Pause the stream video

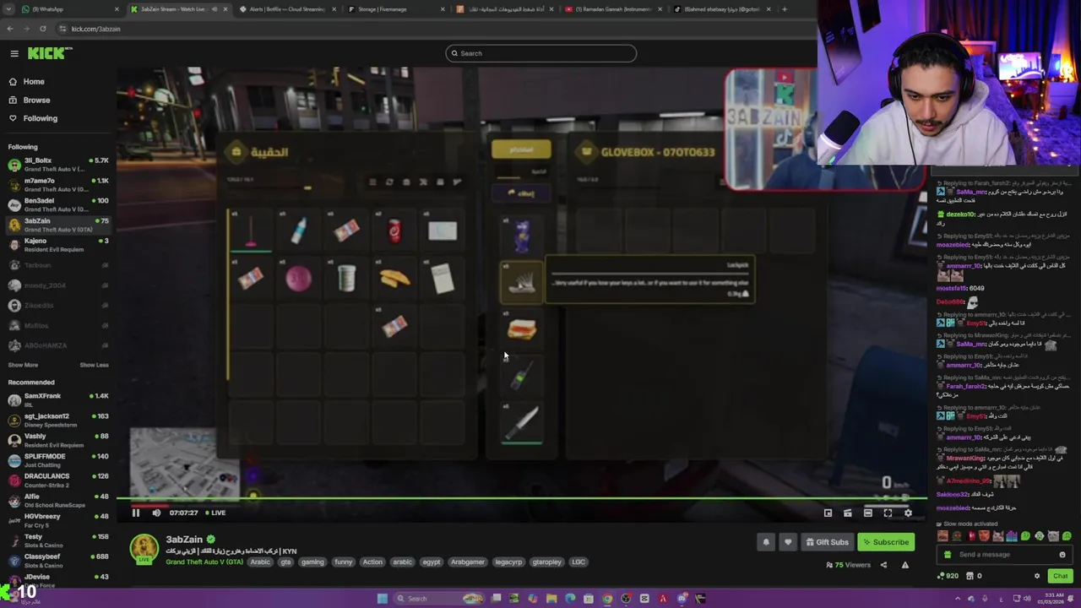tap(135, 513)
